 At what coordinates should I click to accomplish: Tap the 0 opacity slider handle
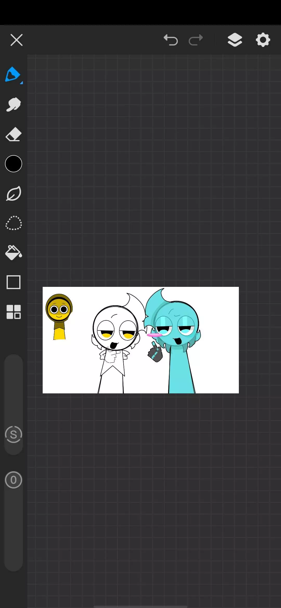[x=14, y=480]
